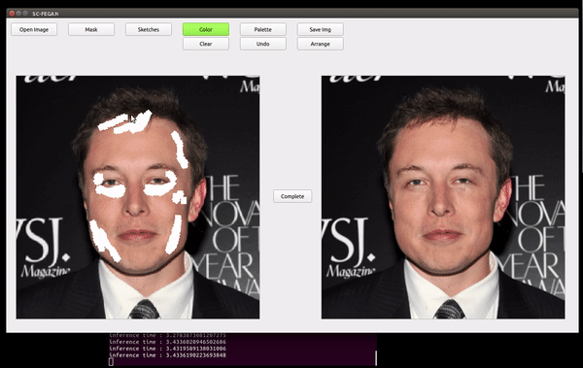Click the last inference time line in terminal

point(167,355)
